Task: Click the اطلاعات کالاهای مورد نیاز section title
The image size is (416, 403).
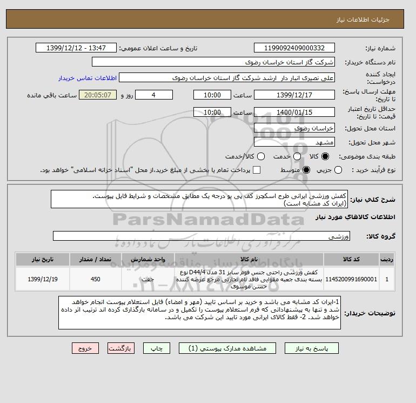Action: coord(355,217)
